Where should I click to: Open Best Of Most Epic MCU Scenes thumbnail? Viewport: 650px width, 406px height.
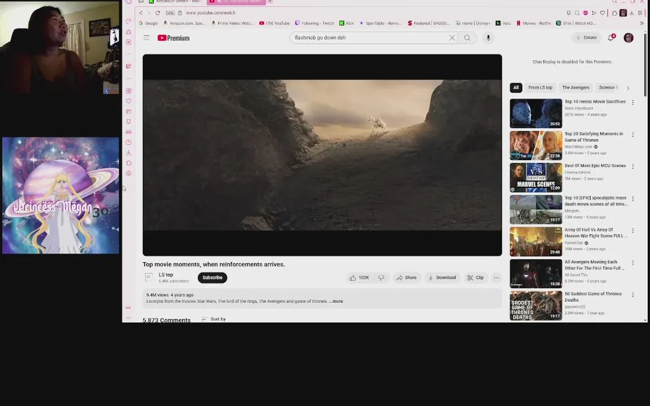(535, 177)
